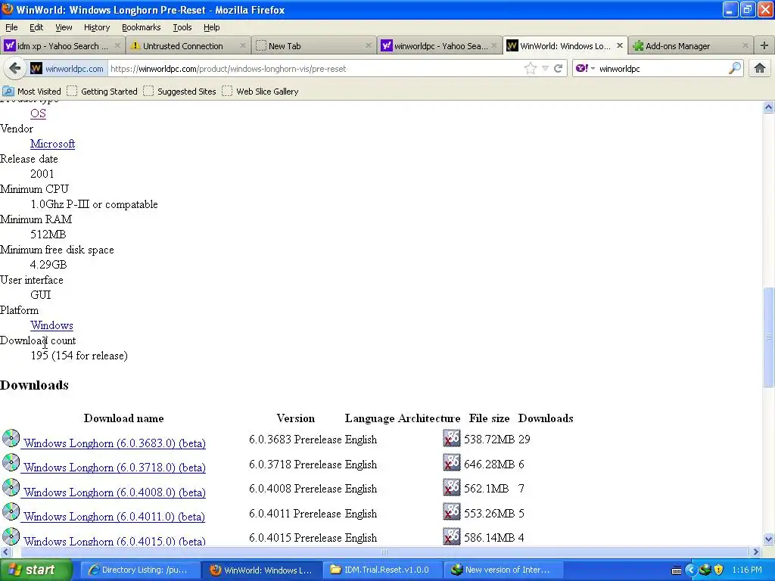Click the vertical scrollbar up arrow

[x=768, y=107]
